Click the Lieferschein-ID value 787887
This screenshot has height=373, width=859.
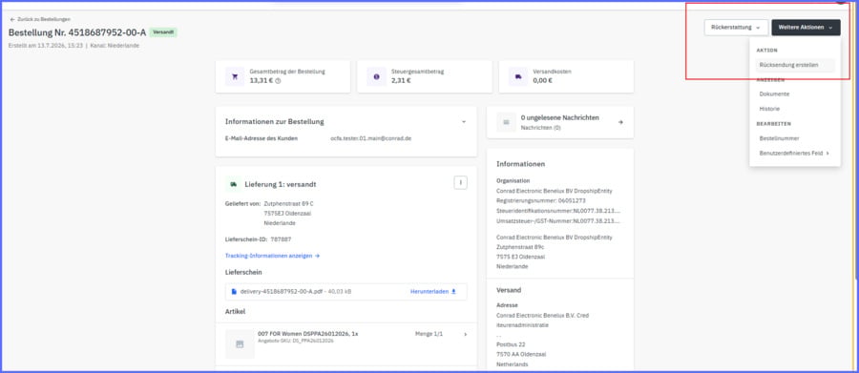coord(281,239)
